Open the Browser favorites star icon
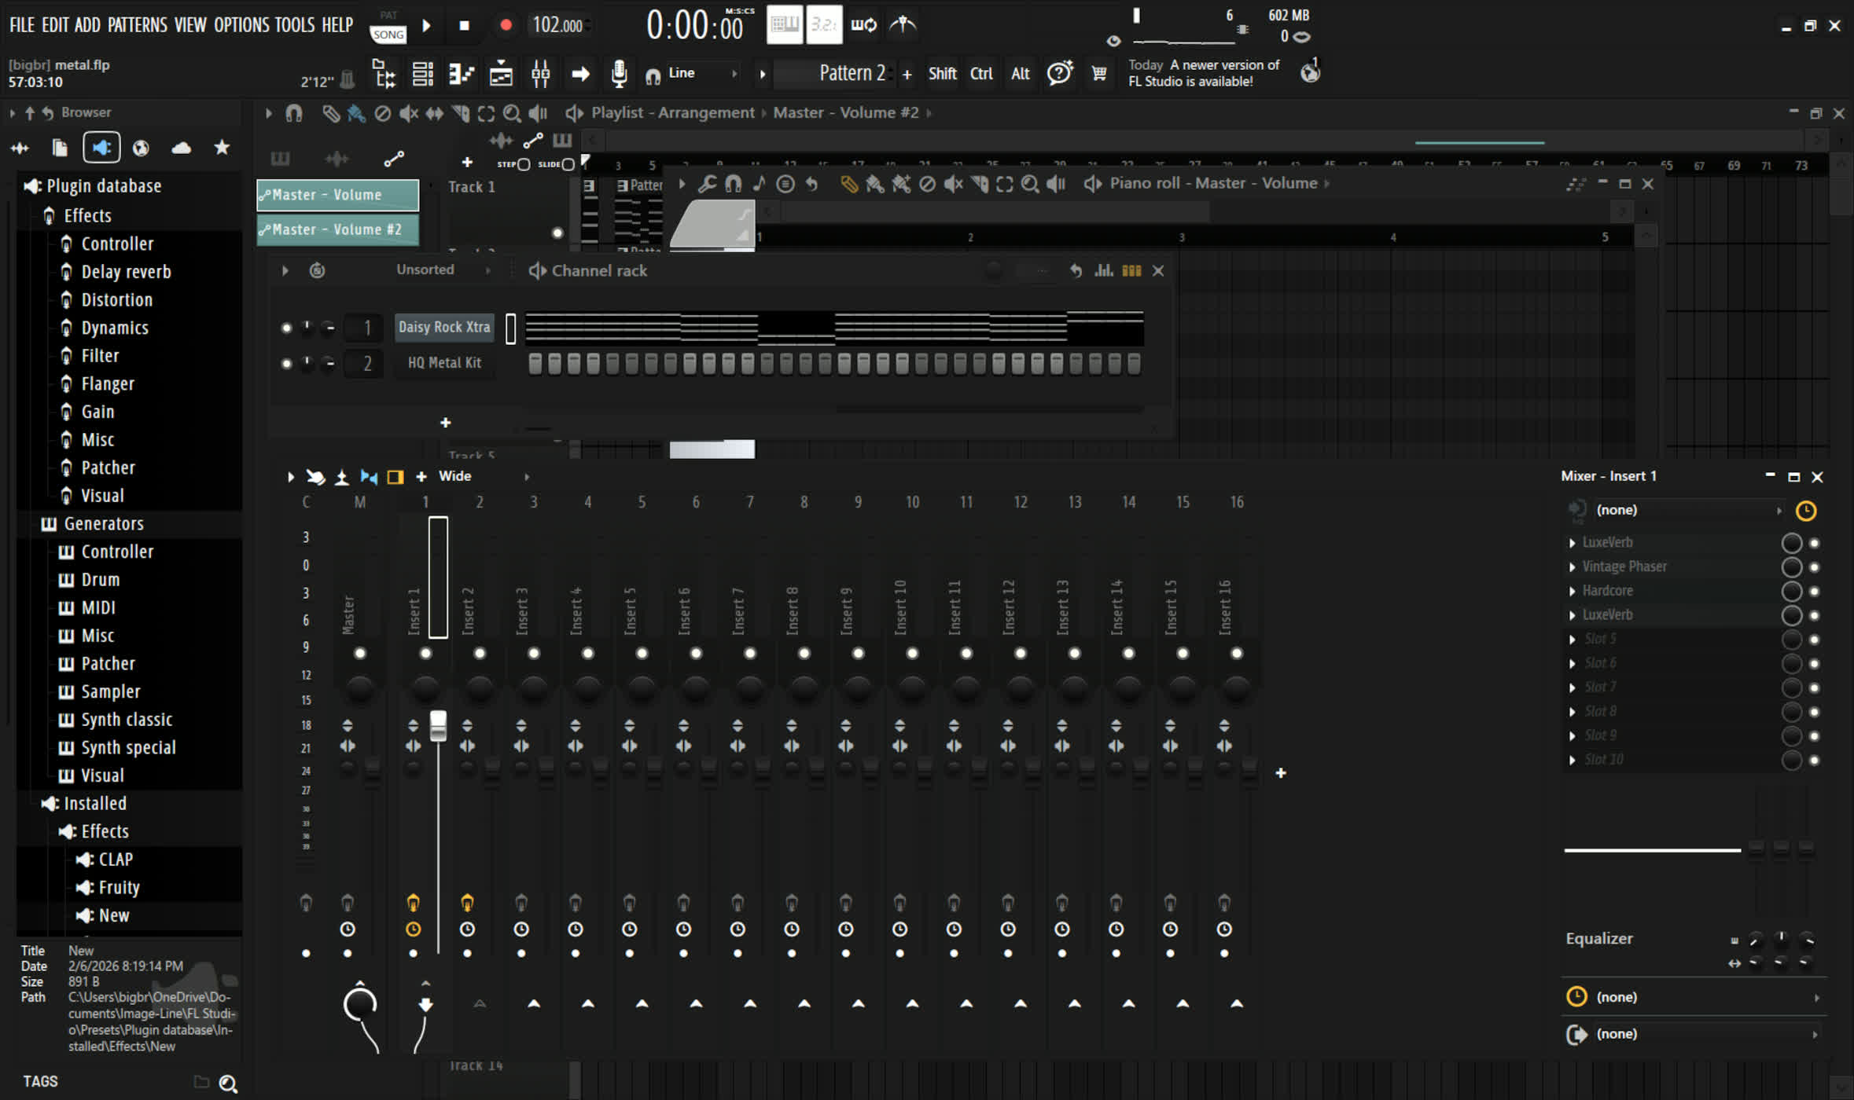This screenshot has height=1100, width=1854. [x=222, y=147]
